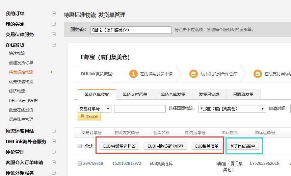The image size is (291, 176).
Task: Expand 交易保障服务 menu section
Action: click(x=54, y=34)
